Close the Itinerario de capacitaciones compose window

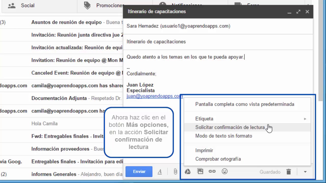point(307,12)
